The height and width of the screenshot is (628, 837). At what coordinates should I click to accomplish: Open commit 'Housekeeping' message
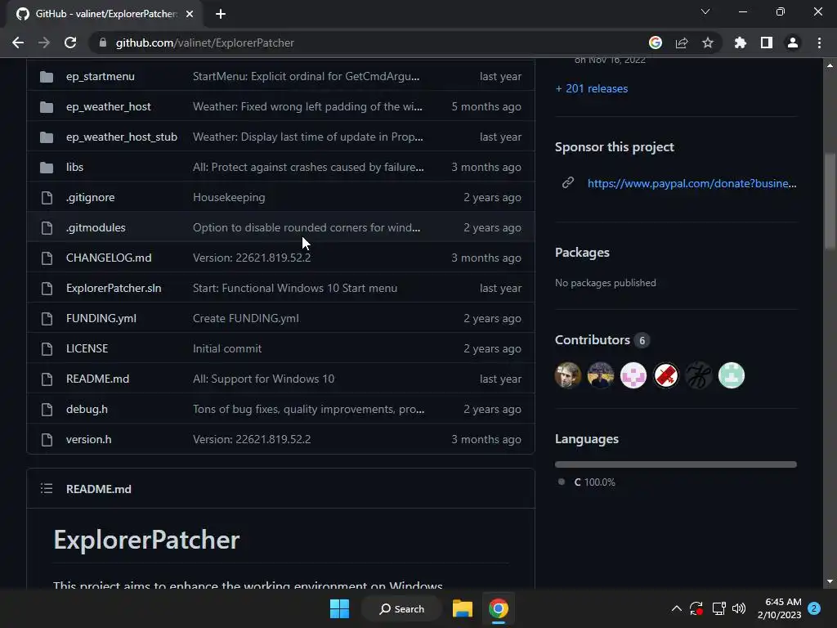pyautogui.click(x=229, y=198)
